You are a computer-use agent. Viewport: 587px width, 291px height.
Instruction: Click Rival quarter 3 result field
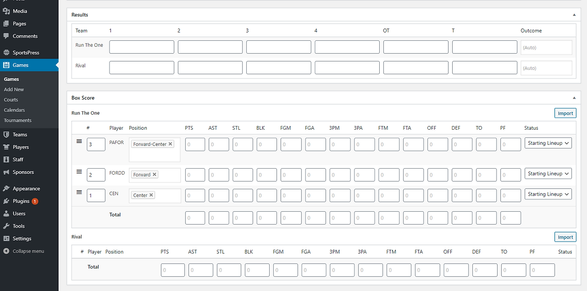[279, 67]
